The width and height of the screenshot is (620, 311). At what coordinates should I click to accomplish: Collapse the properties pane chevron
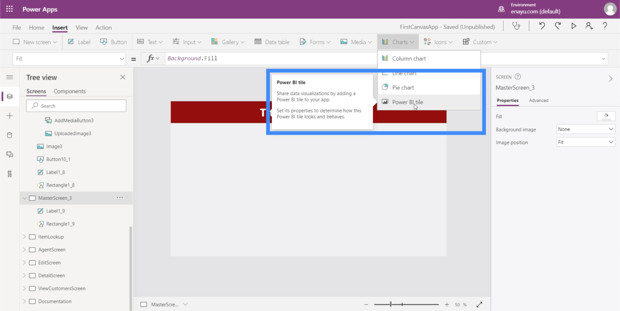(610, 78)
